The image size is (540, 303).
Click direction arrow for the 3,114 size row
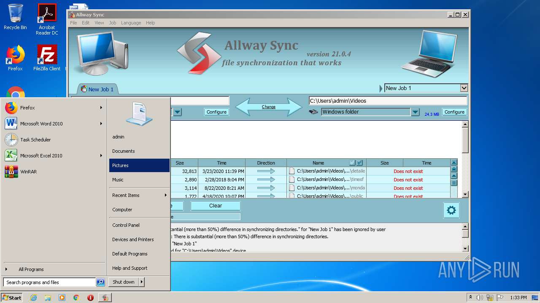coord(266,188)
